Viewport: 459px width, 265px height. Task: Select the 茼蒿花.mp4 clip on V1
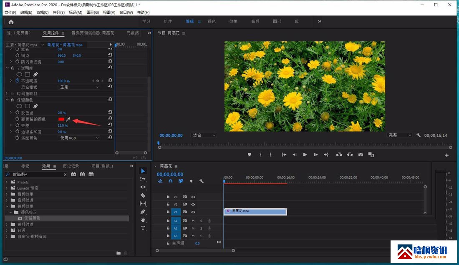255,212
